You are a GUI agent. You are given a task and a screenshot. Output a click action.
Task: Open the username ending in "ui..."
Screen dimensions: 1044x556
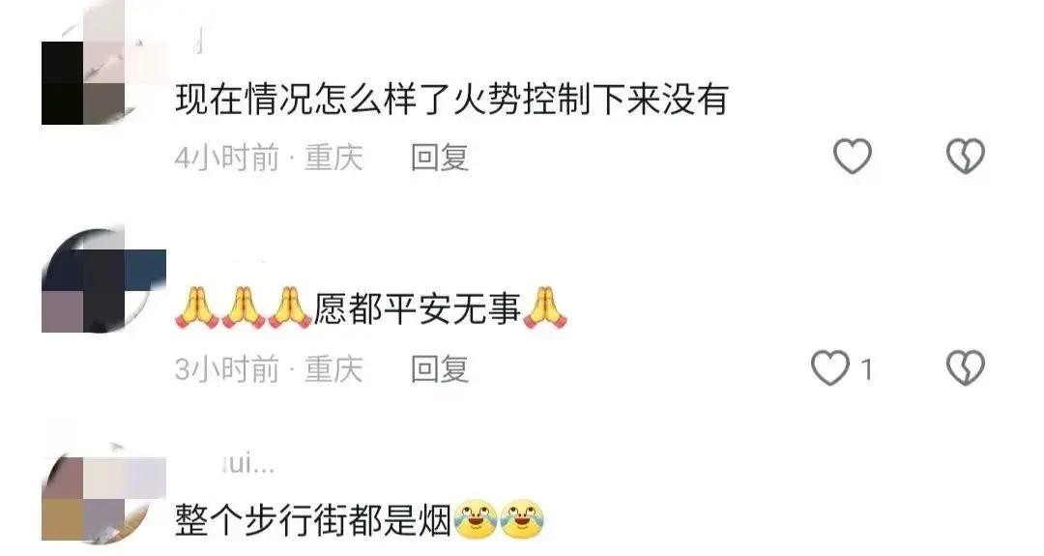[x=247, y=464]
